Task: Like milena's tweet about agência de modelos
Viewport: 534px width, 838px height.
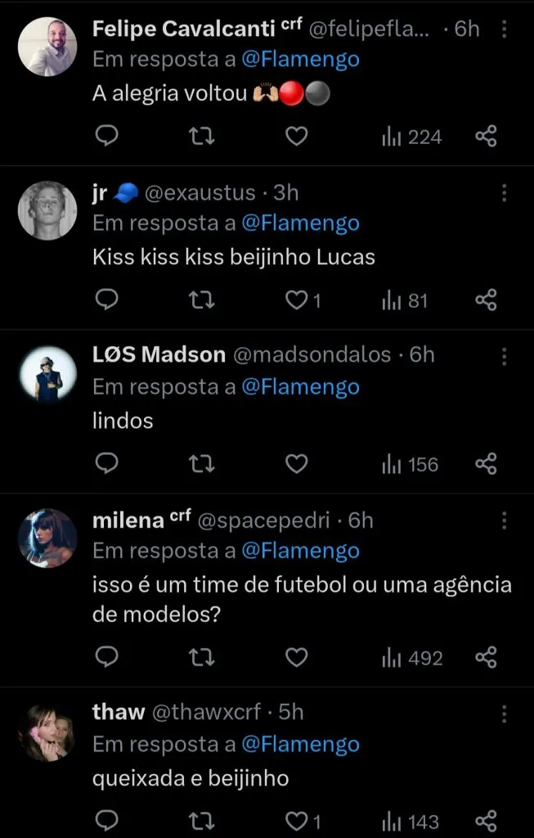Action: point(296,657)
